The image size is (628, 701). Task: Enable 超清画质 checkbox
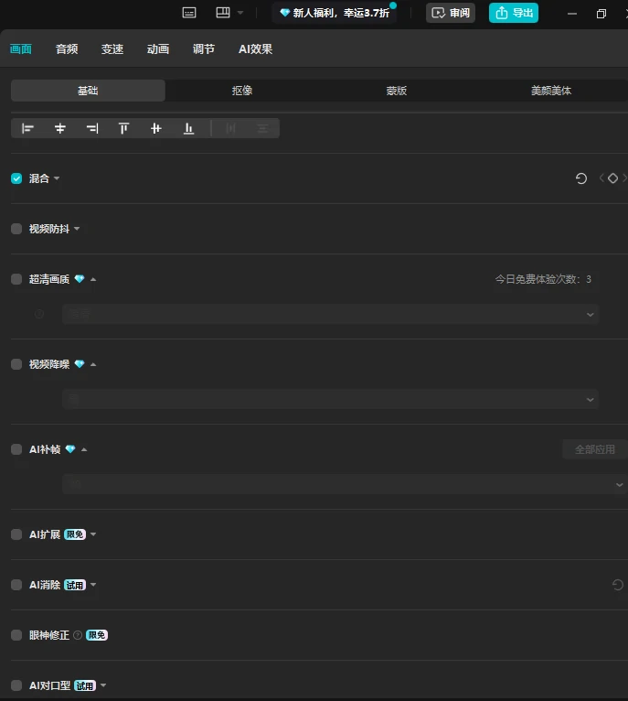coord(16,279)
